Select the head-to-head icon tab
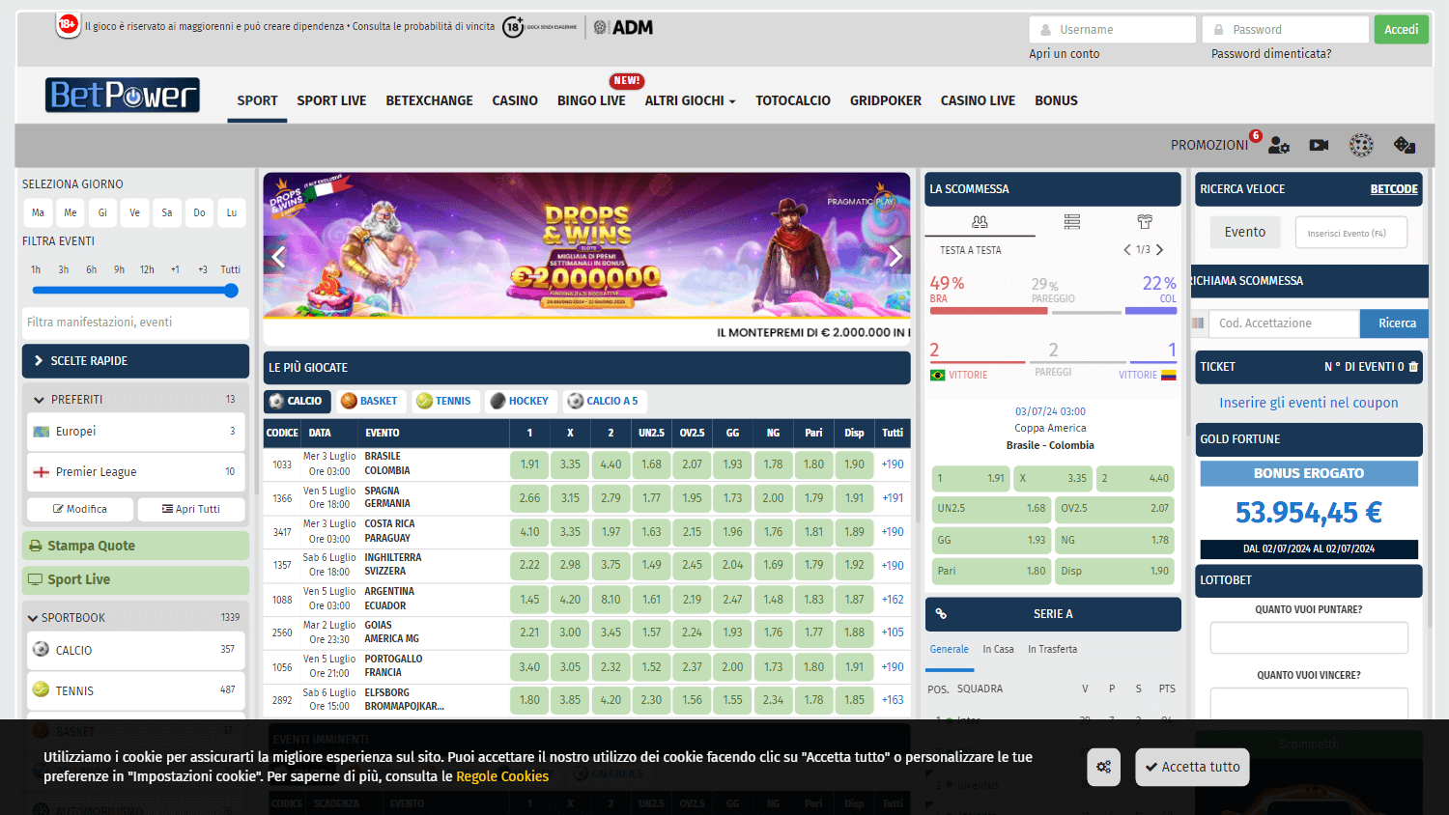The height and width of the screenshot is (815, 1449). tap(980, 222)
